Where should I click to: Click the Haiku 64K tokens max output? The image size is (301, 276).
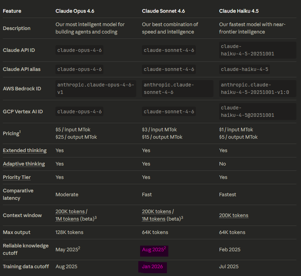click(232, 232)
